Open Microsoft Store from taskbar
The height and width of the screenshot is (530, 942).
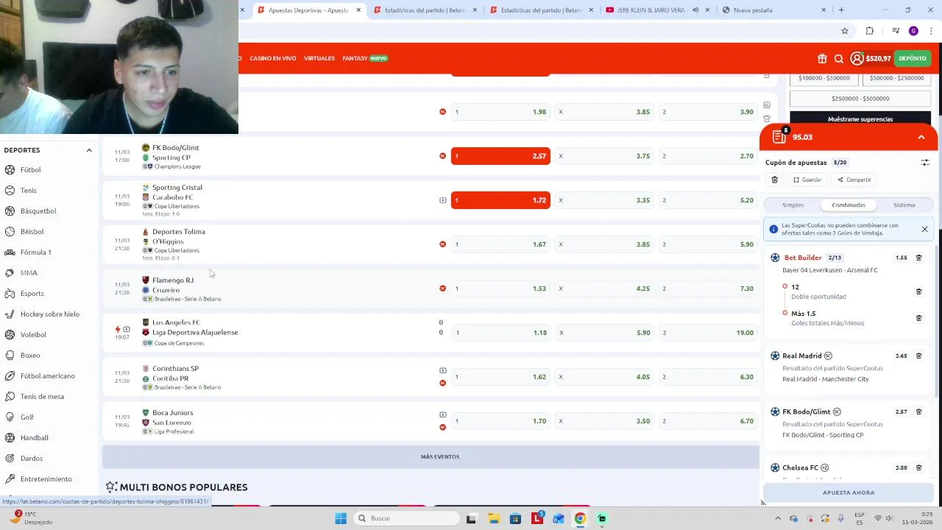[x=515, y=518]
